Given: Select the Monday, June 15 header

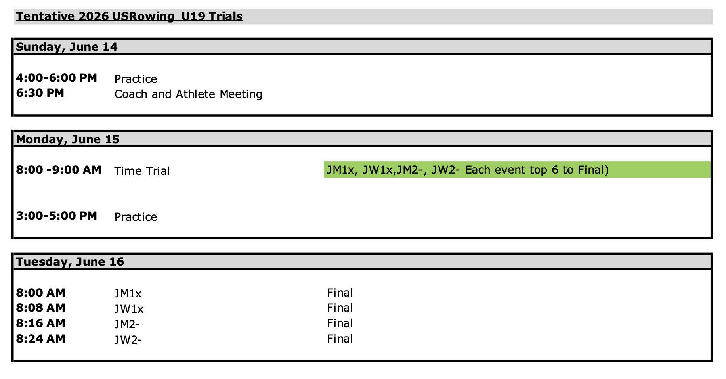Looking at the screenshot, I should pyautogui.click(x=68, y=139).
